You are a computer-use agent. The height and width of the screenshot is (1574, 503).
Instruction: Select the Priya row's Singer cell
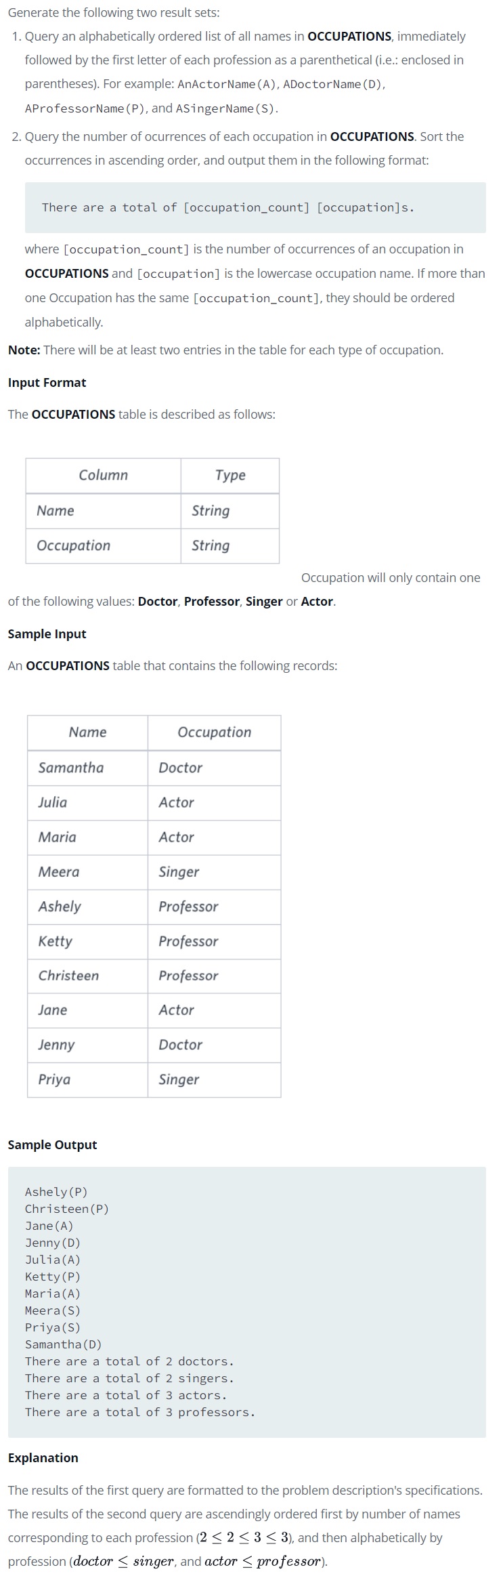(x=214, y=1079)
